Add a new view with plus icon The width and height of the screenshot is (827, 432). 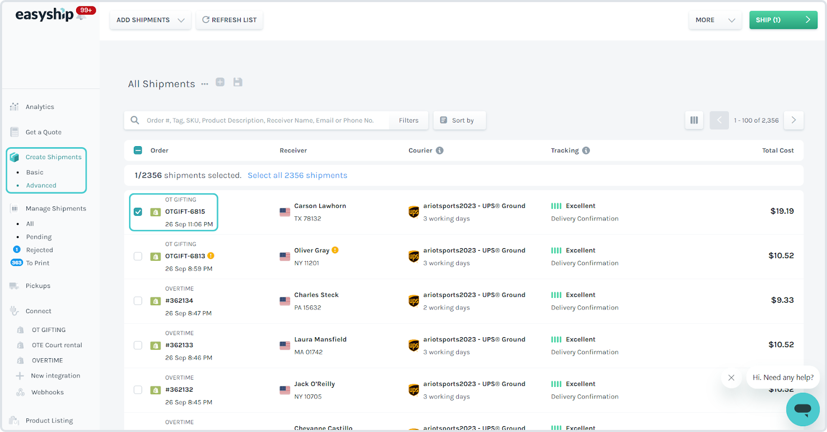220,82
